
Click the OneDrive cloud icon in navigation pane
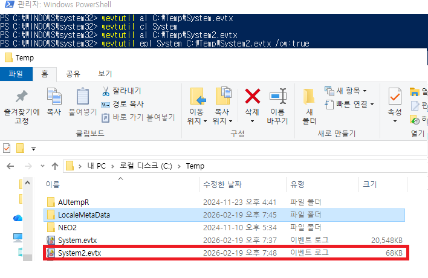pos(18,218)
